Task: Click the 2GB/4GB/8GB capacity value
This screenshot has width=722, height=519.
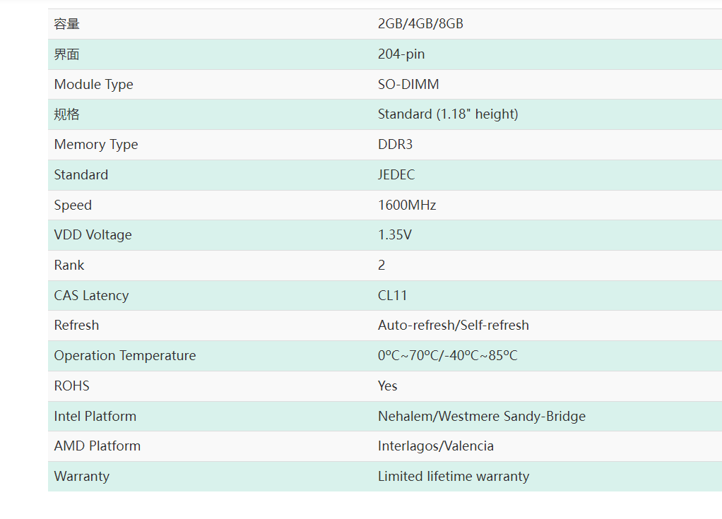Action: coord(420,24)
